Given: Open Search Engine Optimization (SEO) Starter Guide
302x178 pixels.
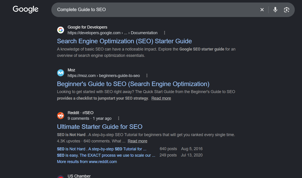Looking at the screenshot, I should tap(124, 41).
